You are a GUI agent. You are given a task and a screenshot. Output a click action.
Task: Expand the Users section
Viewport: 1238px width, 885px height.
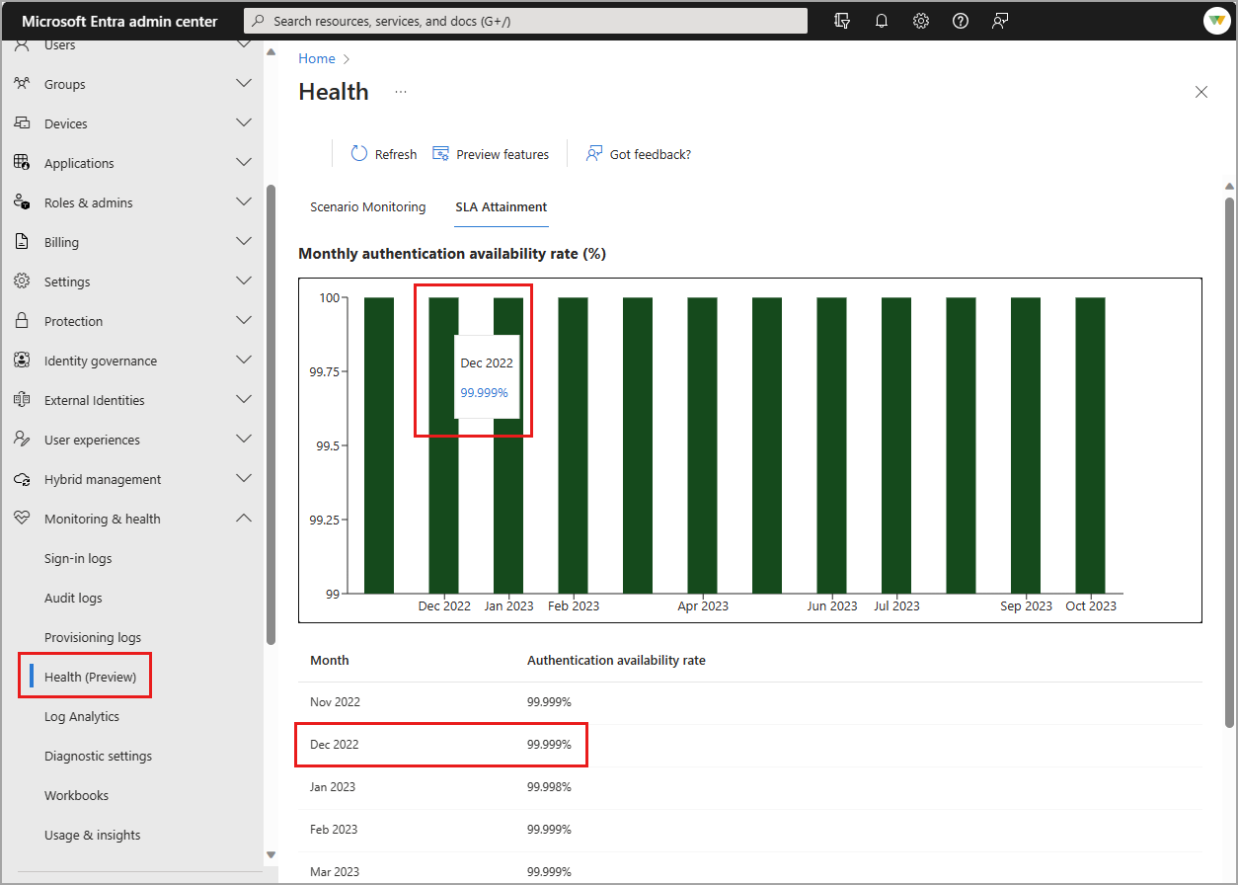[243, 43]
